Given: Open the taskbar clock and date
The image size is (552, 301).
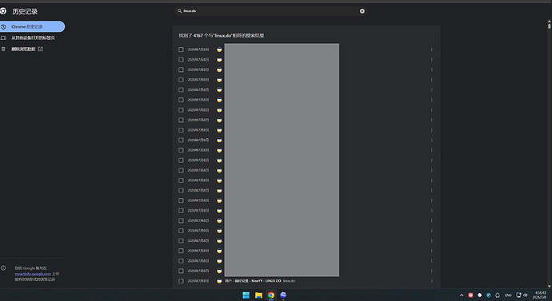Looking at the screenshot, I should (539, 295).
